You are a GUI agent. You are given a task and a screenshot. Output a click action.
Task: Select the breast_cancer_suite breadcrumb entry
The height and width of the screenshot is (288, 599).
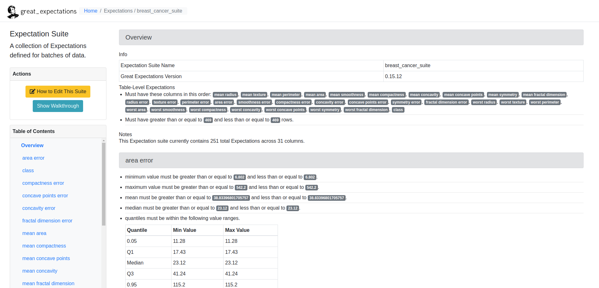160,11
